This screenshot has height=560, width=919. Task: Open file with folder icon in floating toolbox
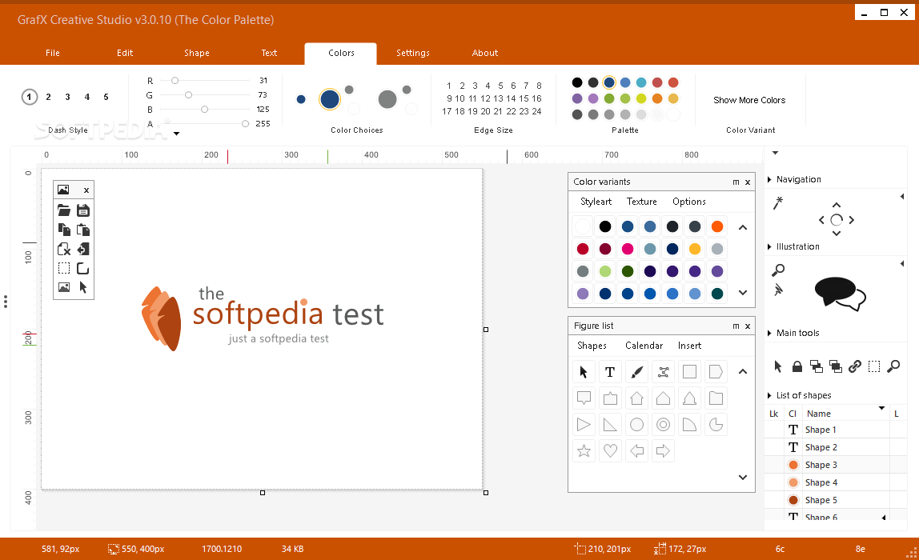(64, 210)
